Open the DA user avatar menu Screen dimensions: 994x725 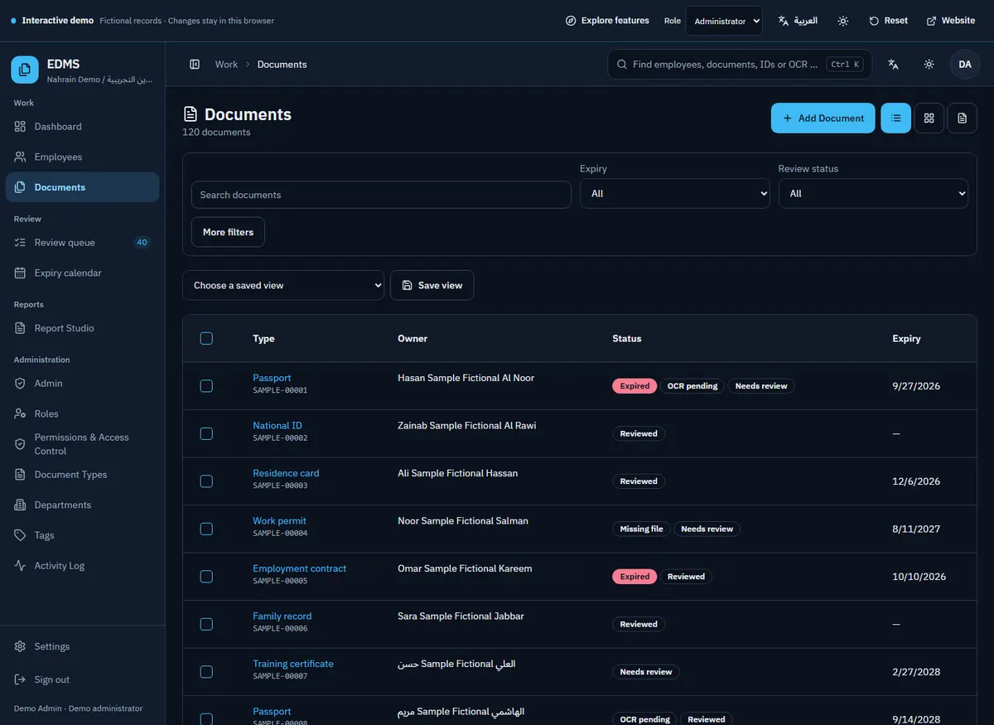[965, 65]
